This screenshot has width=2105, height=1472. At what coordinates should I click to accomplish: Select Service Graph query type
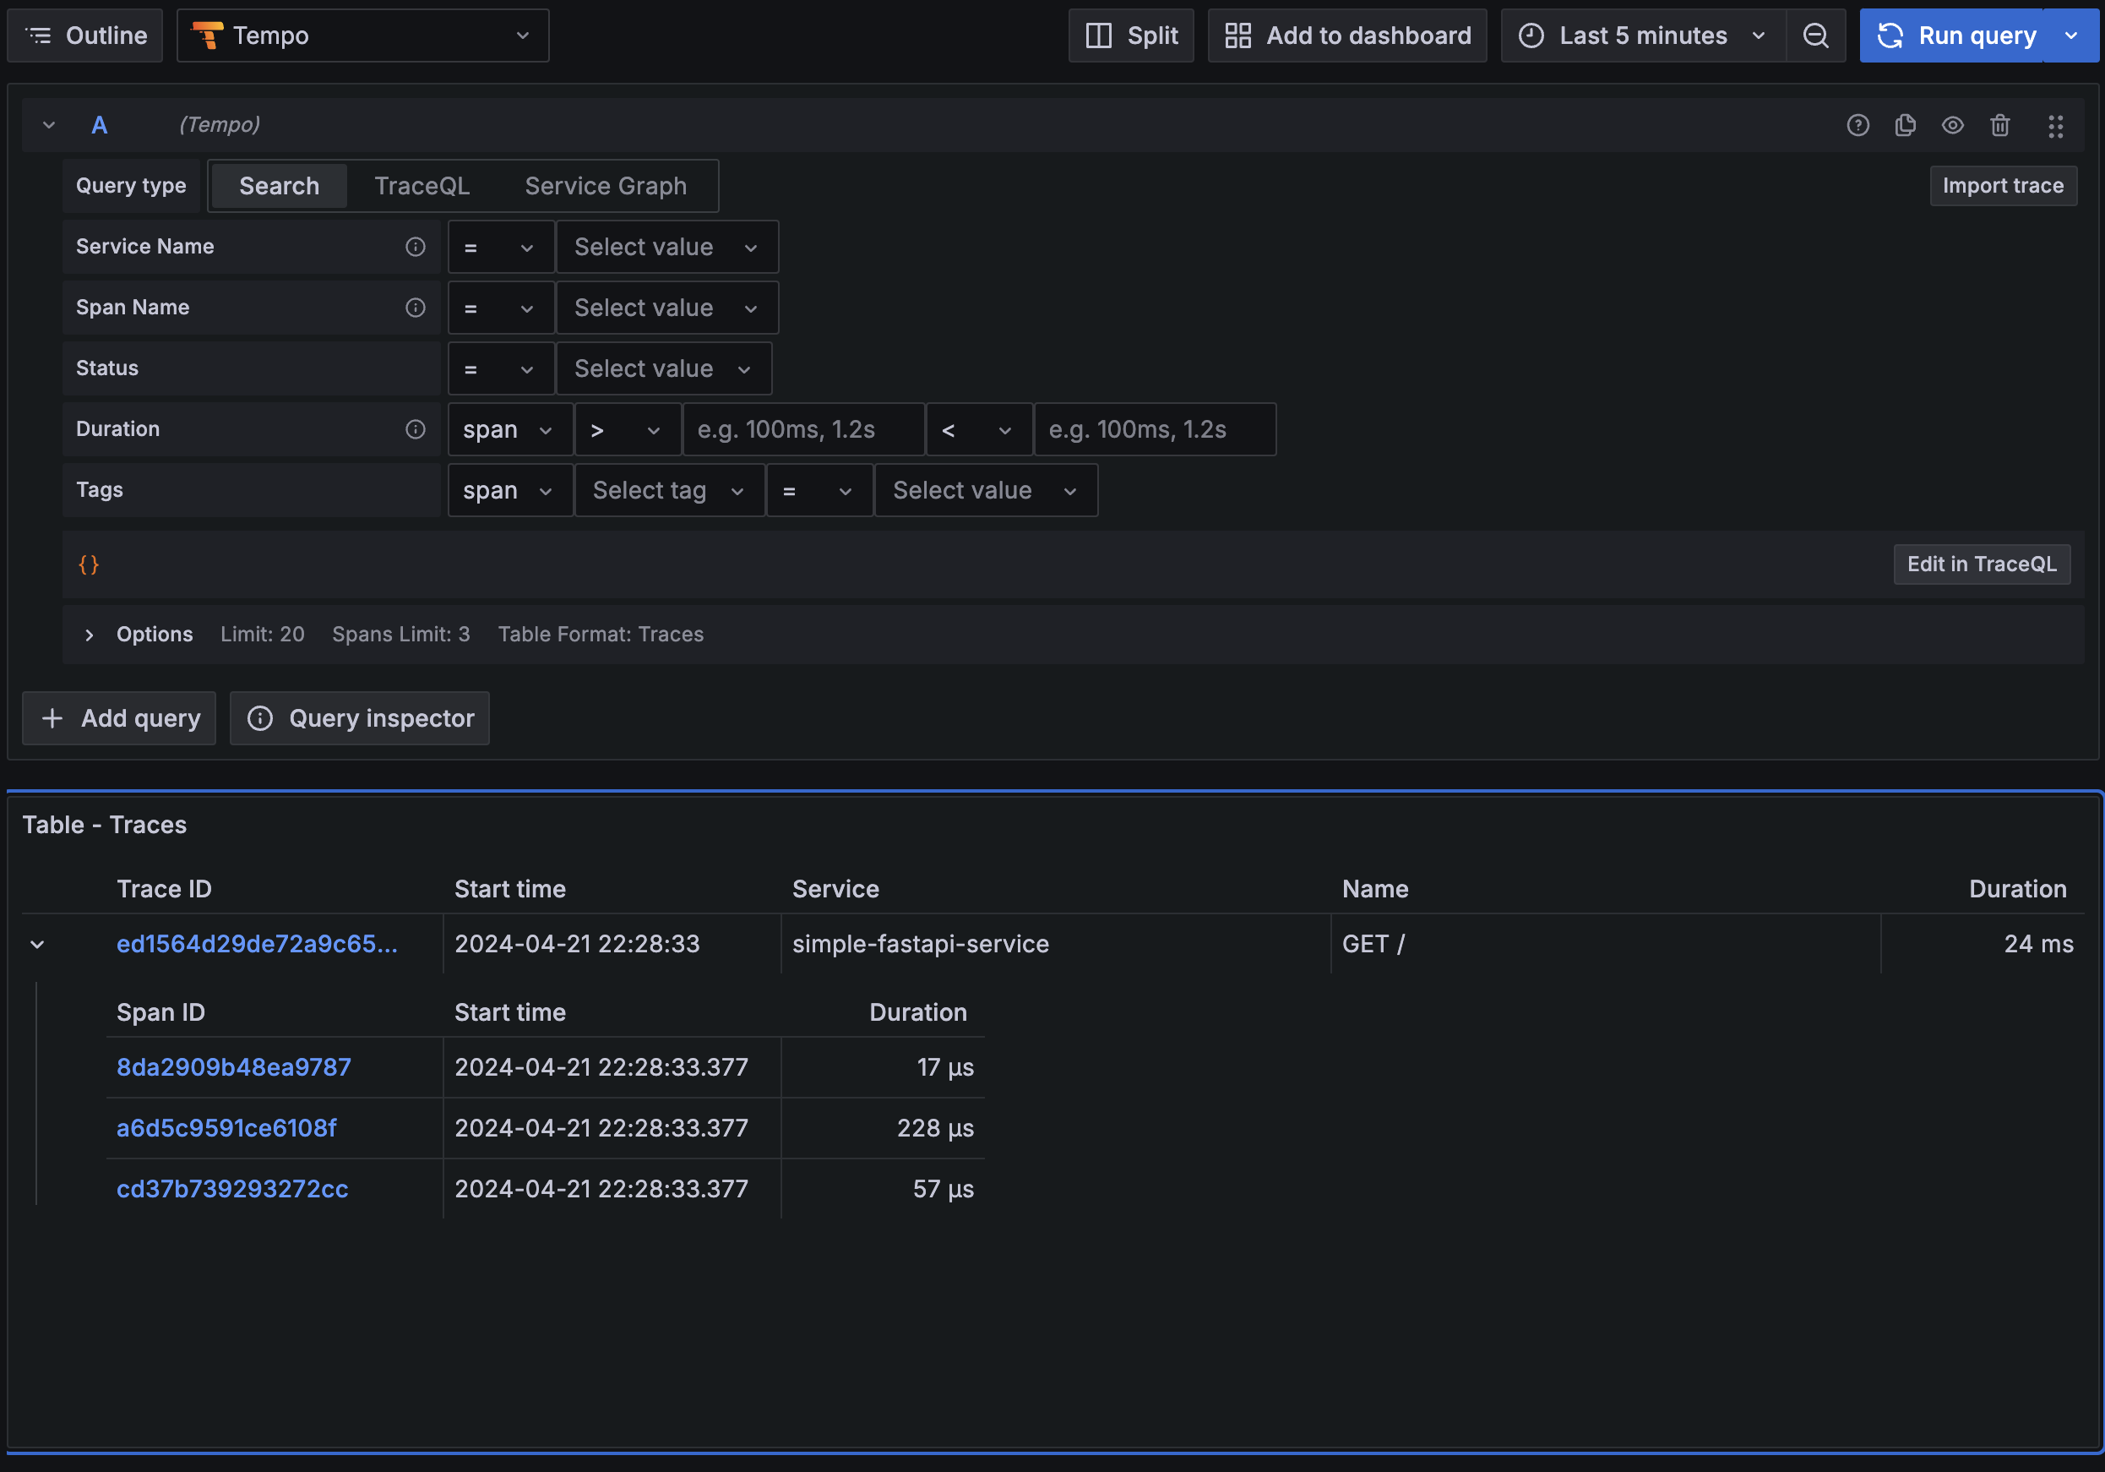click(x=605, y=186)
